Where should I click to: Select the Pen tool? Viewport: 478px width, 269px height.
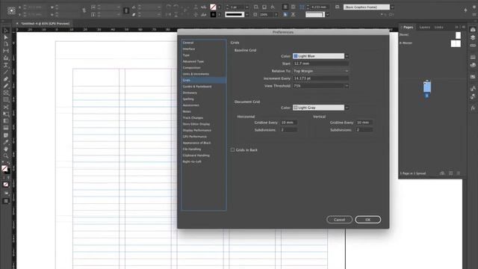[6, 79]
